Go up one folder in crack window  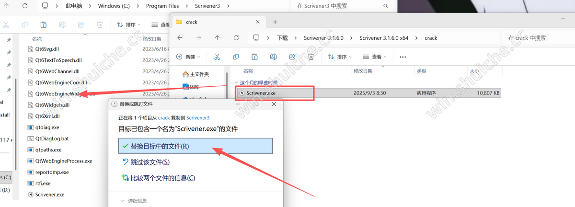click(x=217, y=38)
